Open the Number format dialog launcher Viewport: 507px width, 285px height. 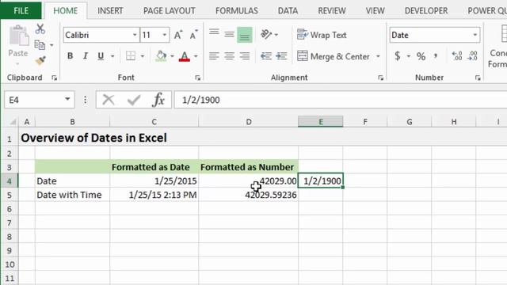(x=478, y=78)
